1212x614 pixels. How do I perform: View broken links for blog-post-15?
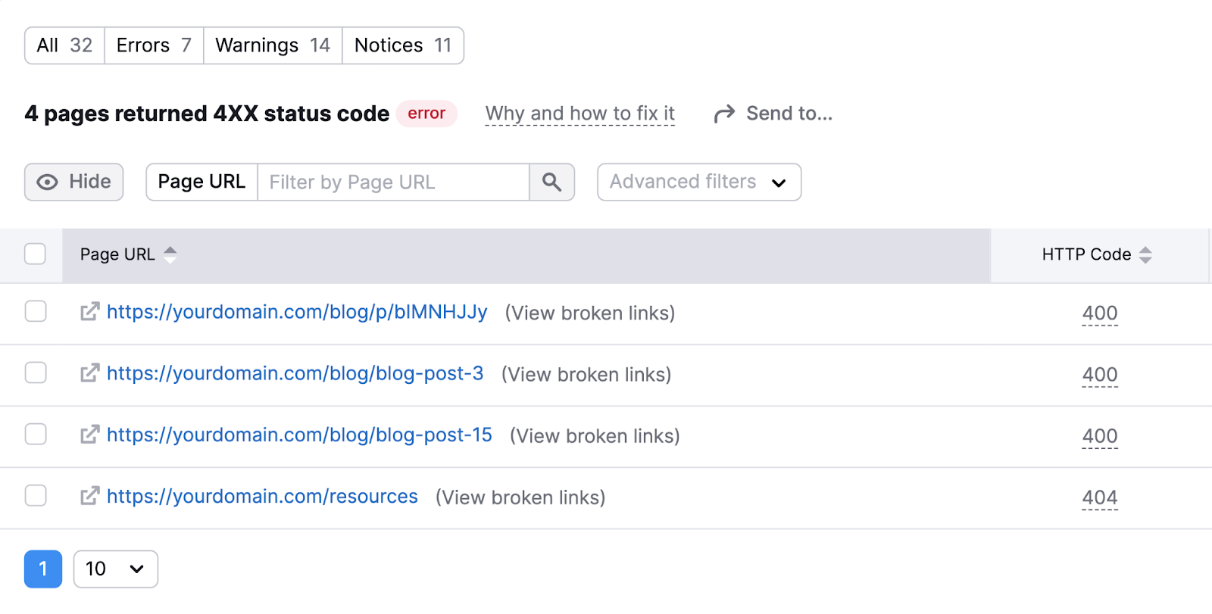point(595,436)
